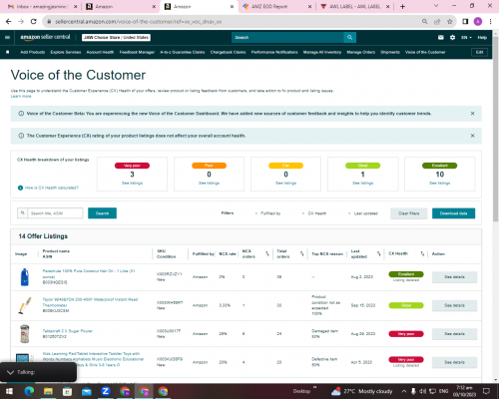Click the Amazon Seller Central logo

point(45,37)
